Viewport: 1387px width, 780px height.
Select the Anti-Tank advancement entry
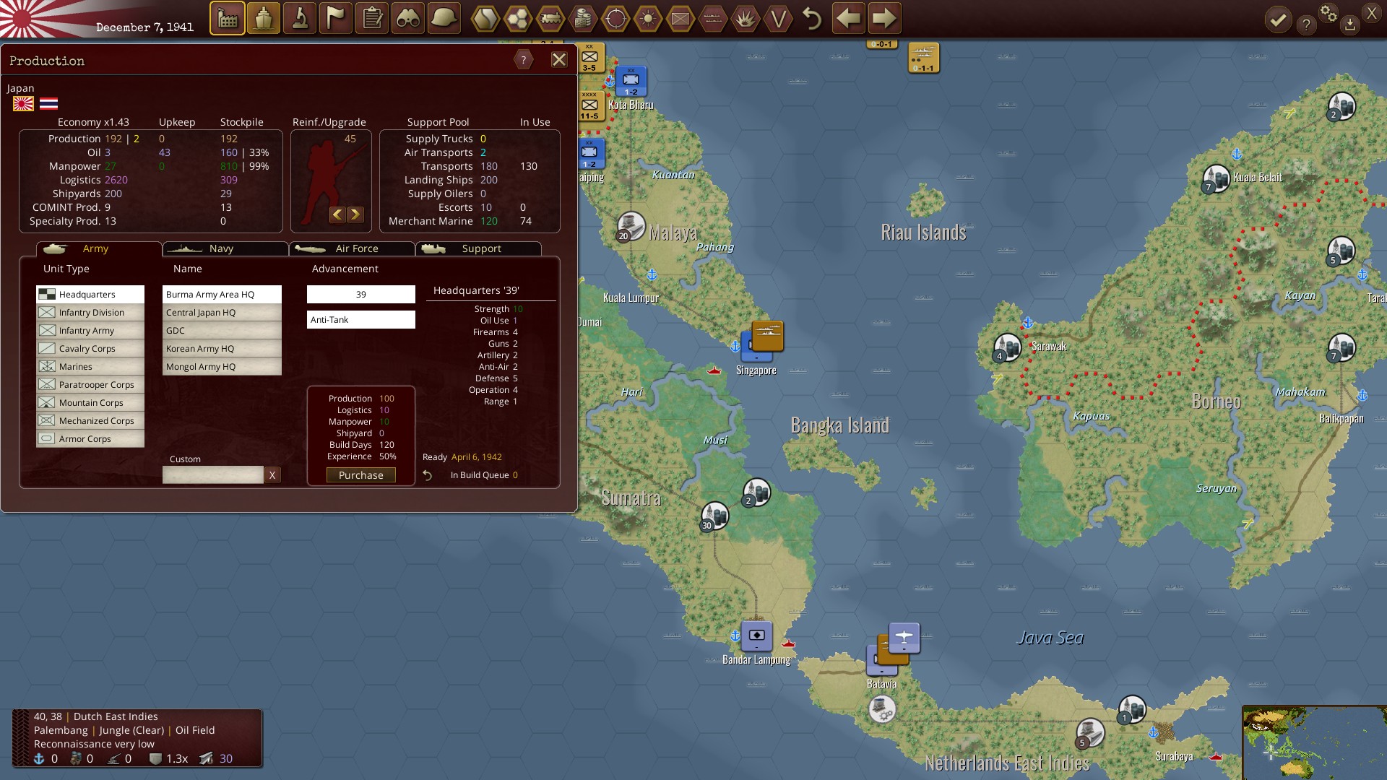[361, 319]
